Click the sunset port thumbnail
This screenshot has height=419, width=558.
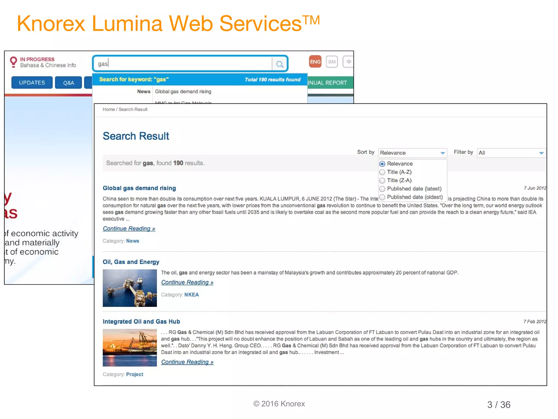tap(130, 348)
